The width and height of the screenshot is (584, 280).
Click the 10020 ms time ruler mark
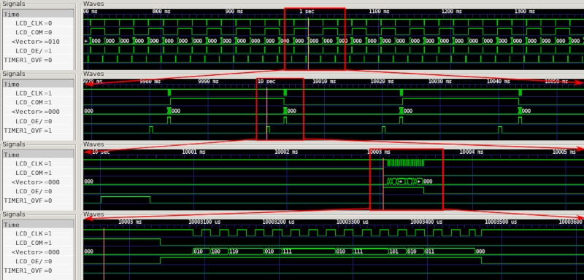pos(382,82)
